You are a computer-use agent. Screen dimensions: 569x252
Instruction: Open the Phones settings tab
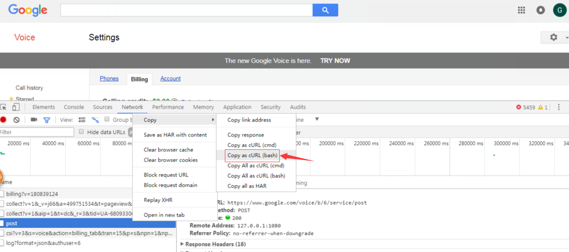[109, 78]
